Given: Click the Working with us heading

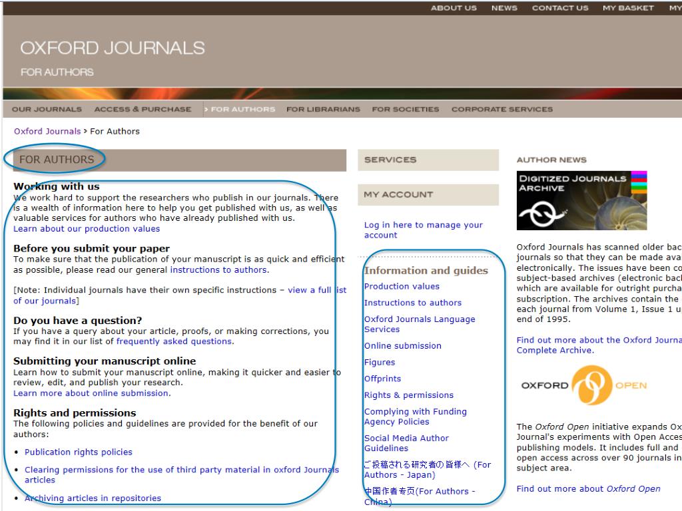Looking at the screenshot, I should [x=57, y=186].
